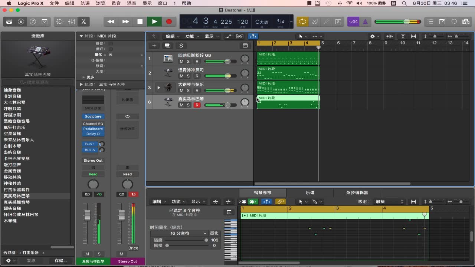The image size is (475, 267).
Task: Open the tracks area 显示 menu
Action: (x=212, y=36)
